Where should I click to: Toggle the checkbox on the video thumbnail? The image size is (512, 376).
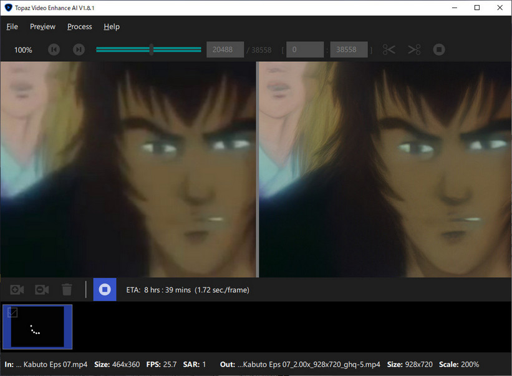point(12,312)
